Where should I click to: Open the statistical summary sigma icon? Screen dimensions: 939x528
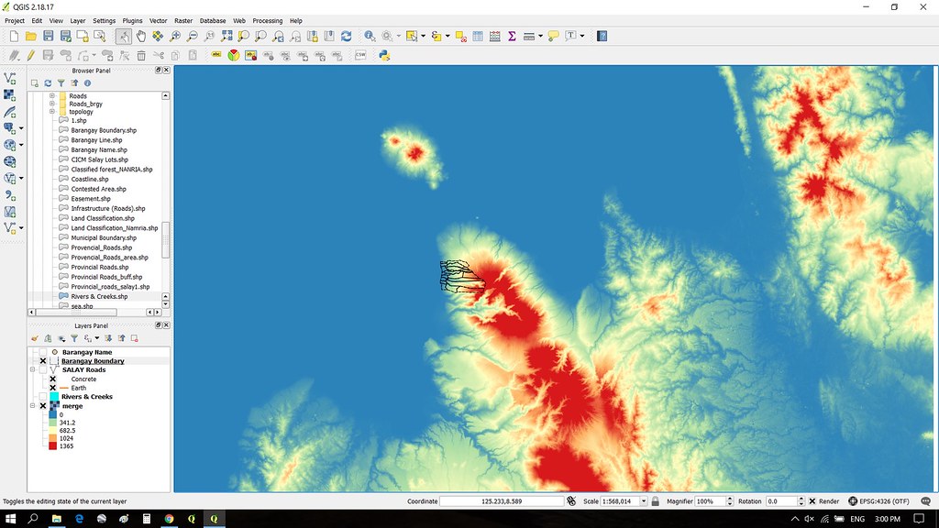[512, 37]
